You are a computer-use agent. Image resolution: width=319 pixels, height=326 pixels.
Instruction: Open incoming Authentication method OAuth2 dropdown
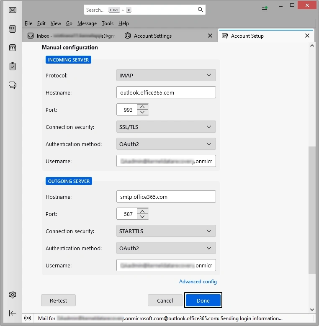coord(166,144)
